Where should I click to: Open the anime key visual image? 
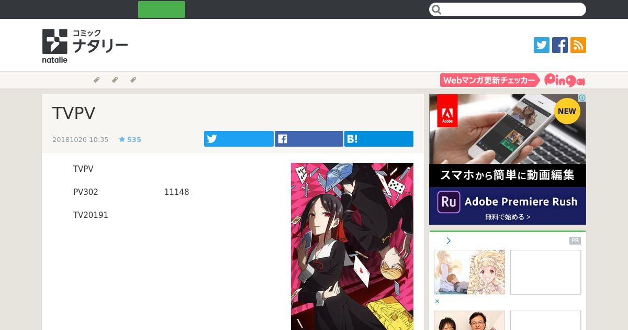[x=352, y=246]
